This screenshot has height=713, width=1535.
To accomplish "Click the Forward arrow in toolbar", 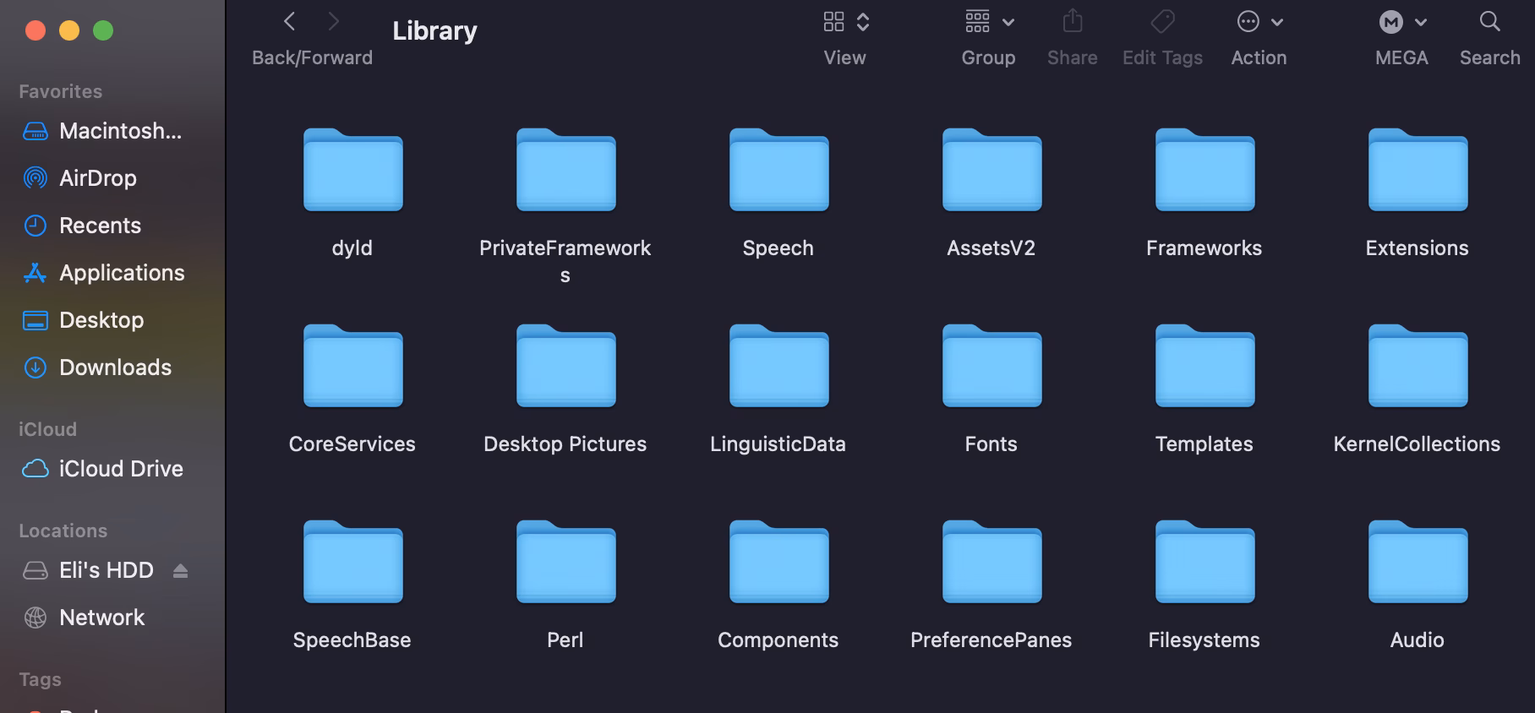I will click(334, 22).
